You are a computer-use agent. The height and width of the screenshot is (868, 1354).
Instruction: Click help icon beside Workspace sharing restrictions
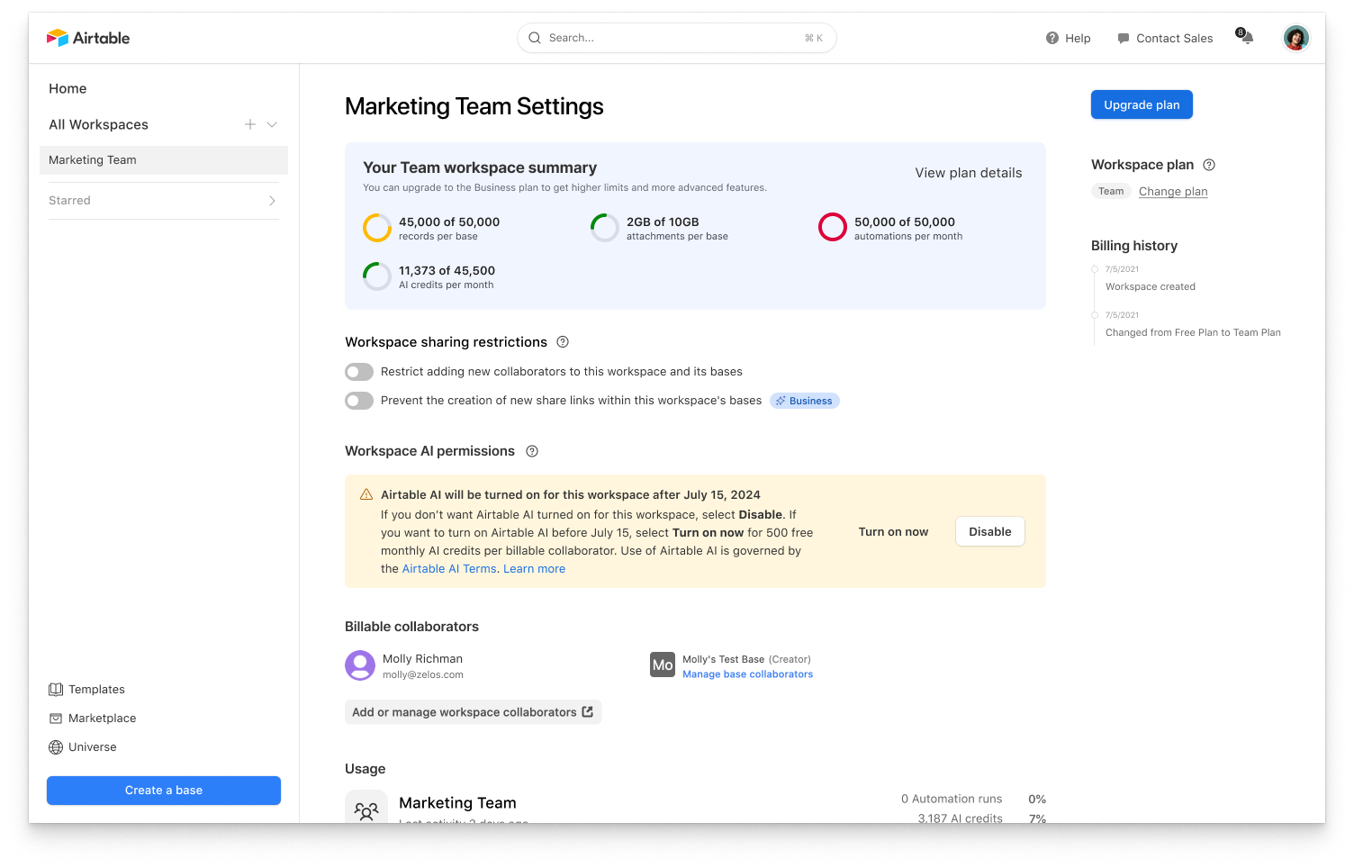[x=563, y=342]
